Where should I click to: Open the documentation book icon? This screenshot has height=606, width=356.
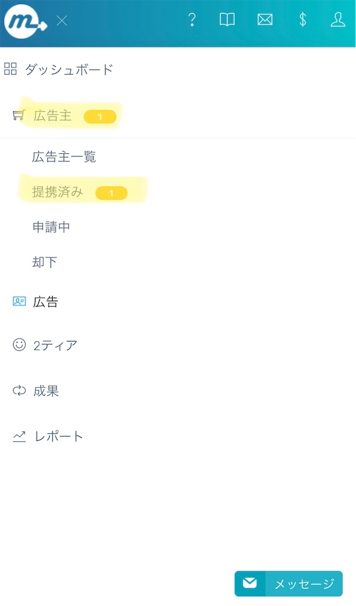[x=228, y=20]
